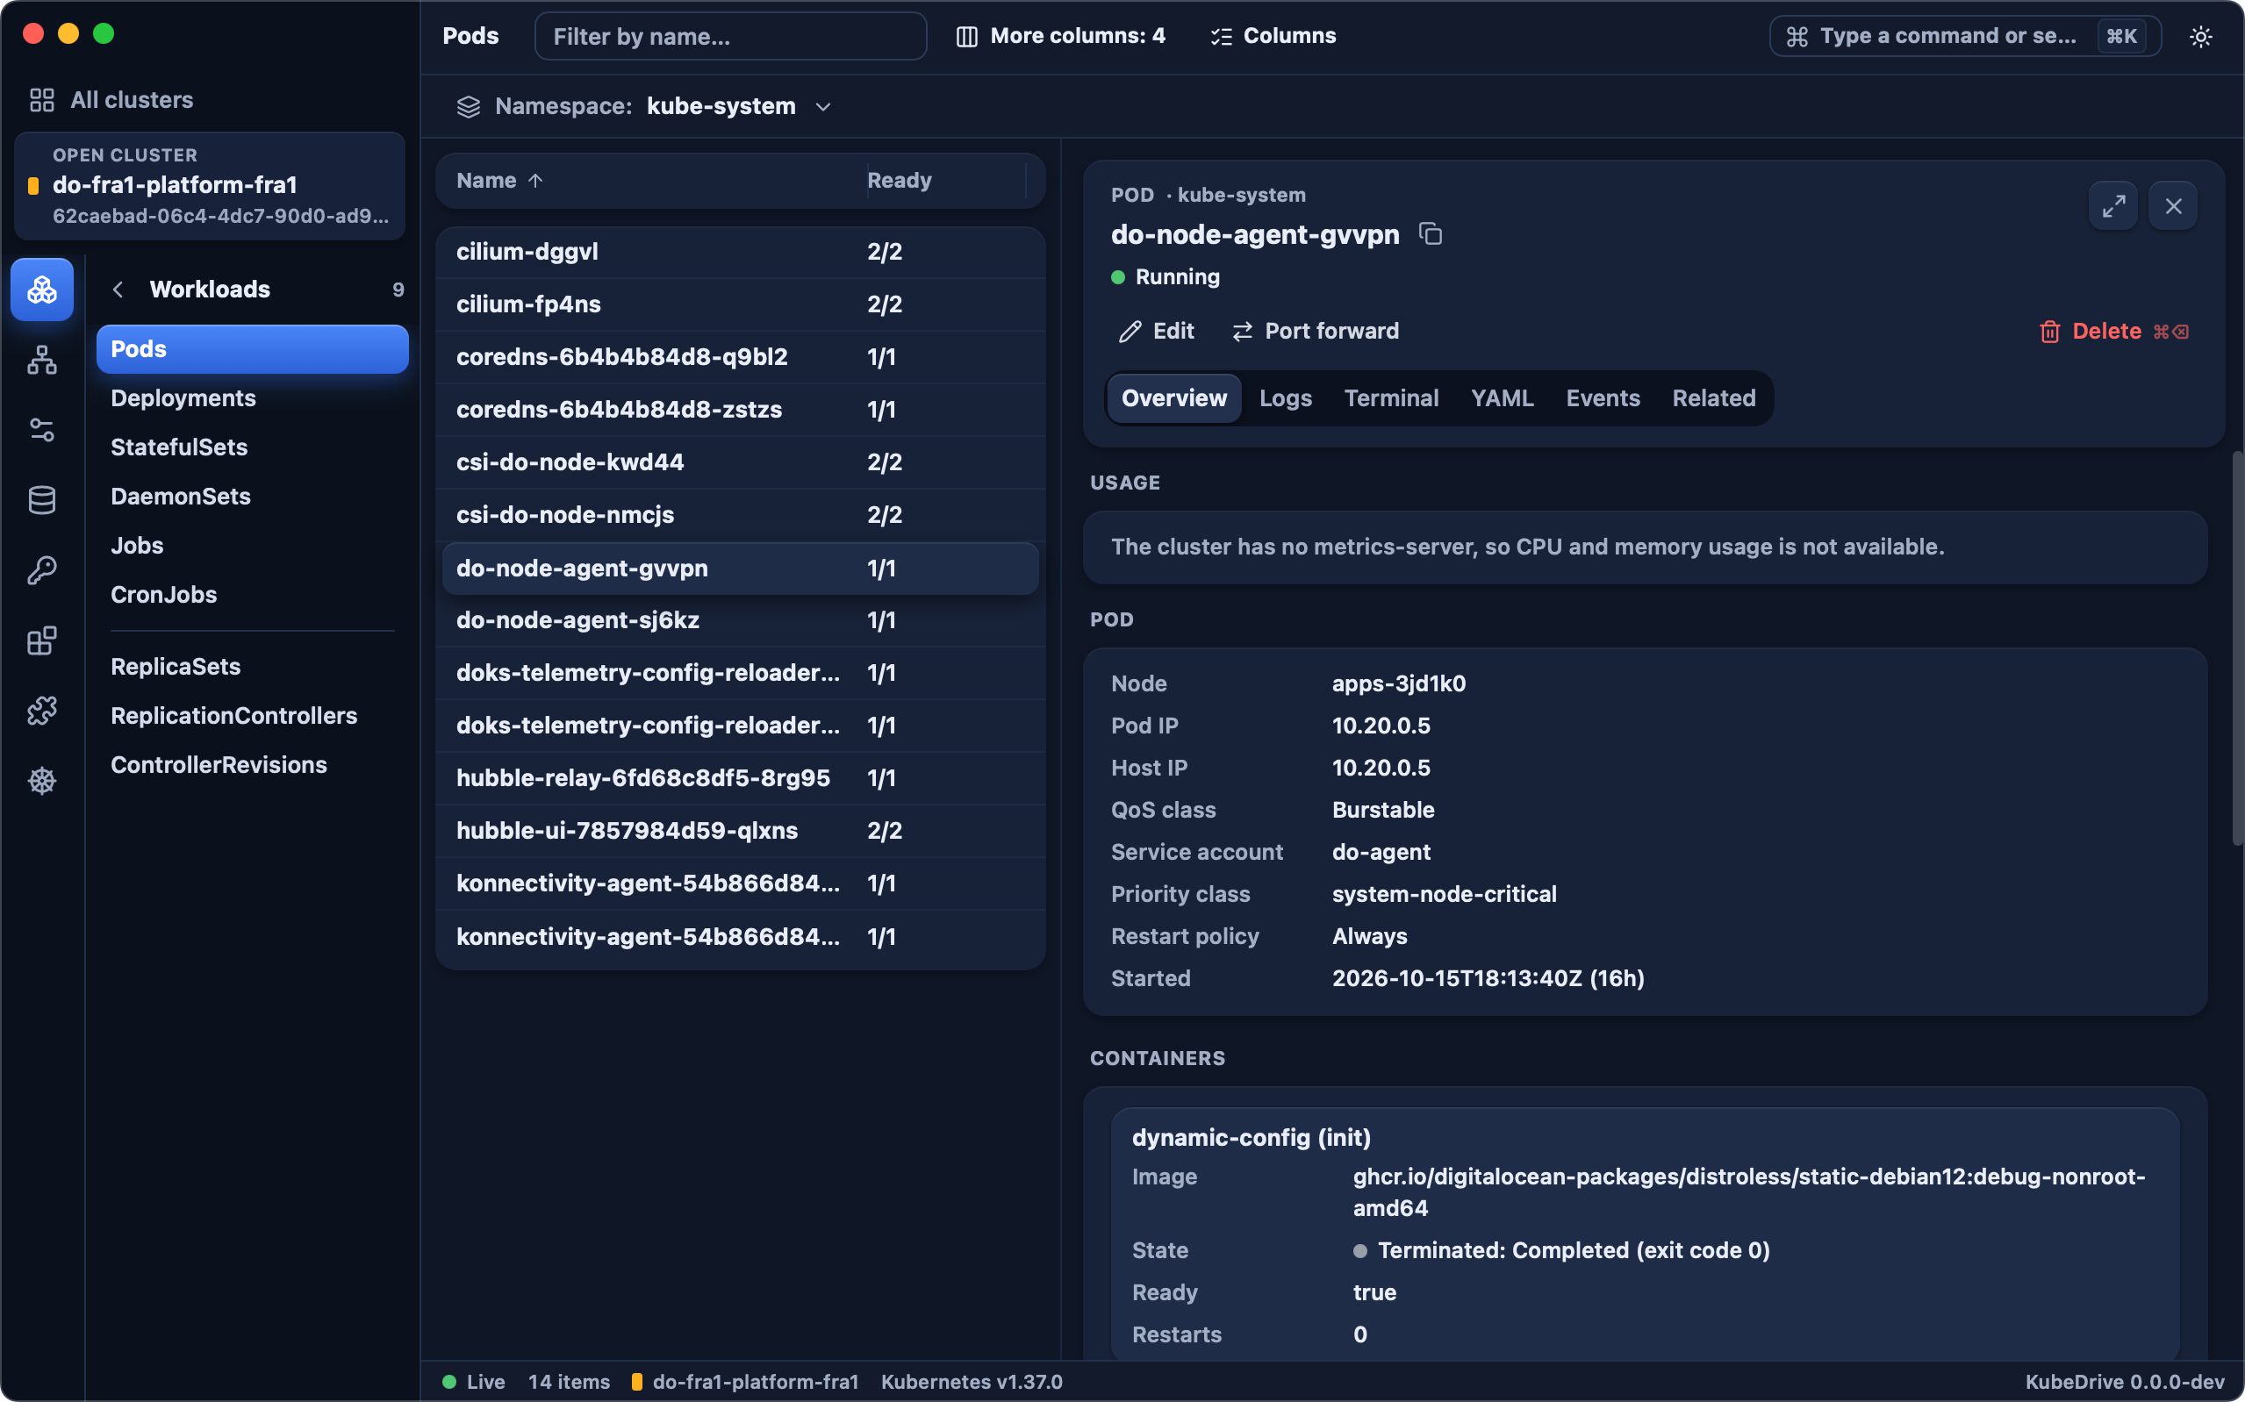Click the All clusters grid icon
This screenshot has height=1402, width=2245.
coord(42,100)
